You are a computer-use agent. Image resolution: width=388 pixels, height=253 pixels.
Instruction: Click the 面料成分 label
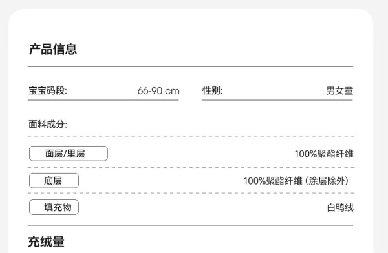pyautogui.click(x=48, y=124)
